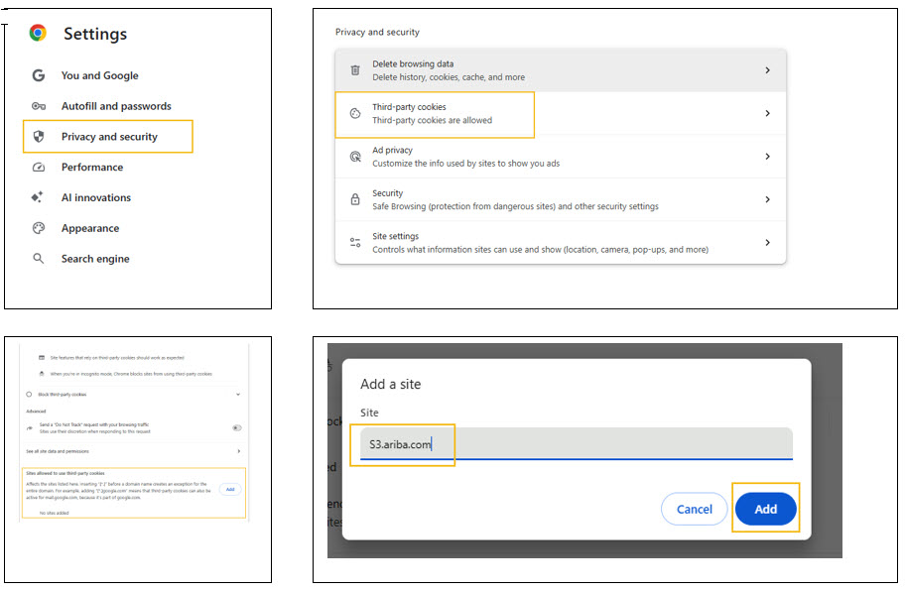Click the sparkle icon for AI innovations
905x592 pixels.
[x=39, y=197]
